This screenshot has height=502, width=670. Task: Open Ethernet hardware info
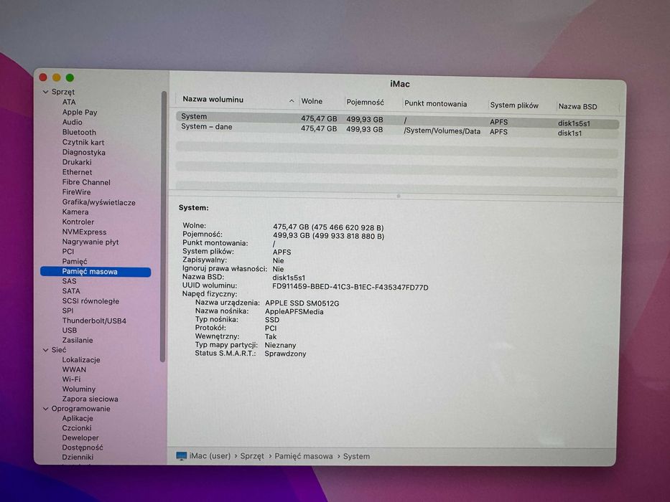click(77, 172)
